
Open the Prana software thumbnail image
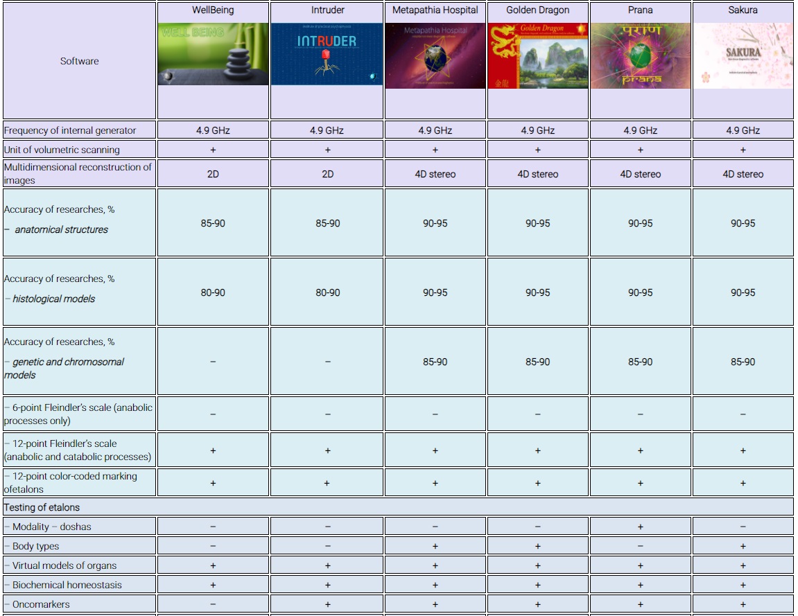640,55
